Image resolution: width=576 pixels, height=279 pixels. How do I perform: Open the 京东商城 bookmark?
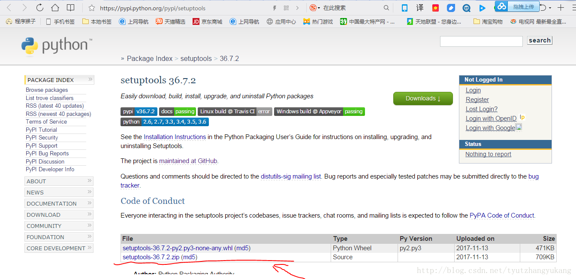click(208, 21)
